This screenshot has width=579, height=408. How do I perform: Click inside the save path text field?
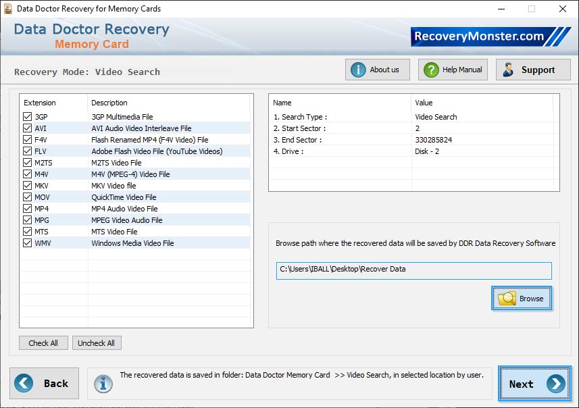(412, 270)
